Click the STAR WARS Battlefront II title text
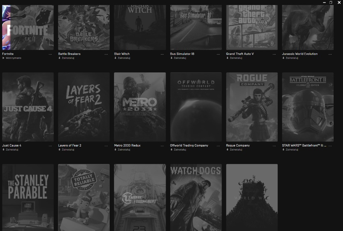The image size is (343, 231). [304, 146]
